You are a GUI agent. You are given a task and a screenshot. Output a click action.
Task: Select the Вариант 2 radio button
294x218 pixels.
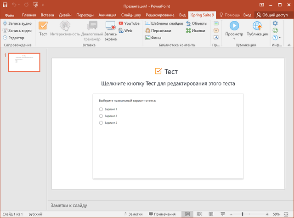click(101, 123)
